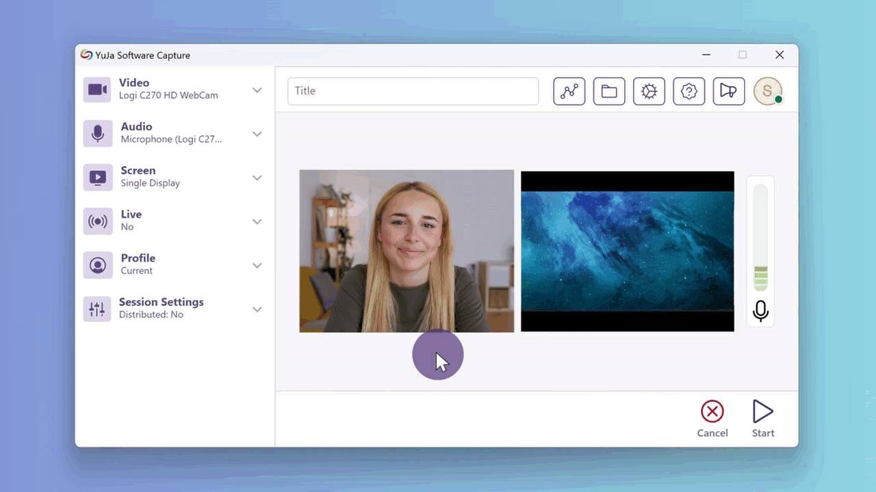
Task: Expand the Audio microphone dropdown chevron
Action: point(257,134)
